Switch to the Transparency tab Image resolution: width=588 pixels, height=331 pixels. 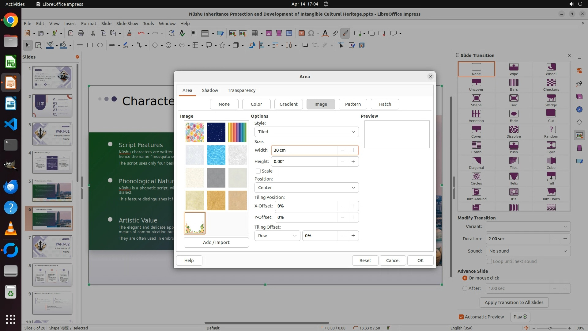(241, 90)
